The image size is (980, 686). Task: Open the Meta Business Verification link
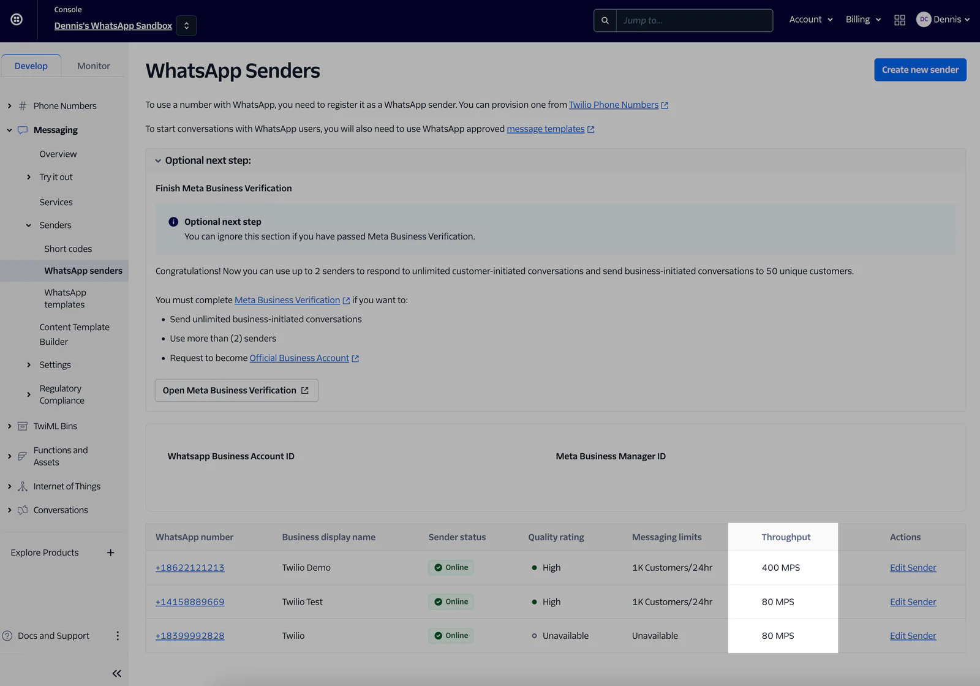(287, 300)
